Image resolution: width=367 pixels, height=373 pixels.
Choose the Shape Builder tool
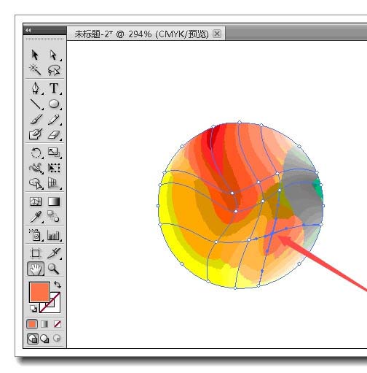coord(36,183)
